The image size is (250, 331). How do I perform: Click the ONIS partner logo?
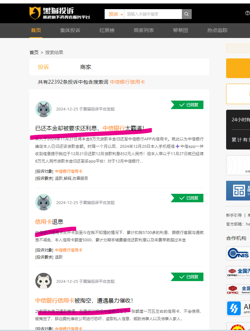pyautogui.click(x=238, y=253)
